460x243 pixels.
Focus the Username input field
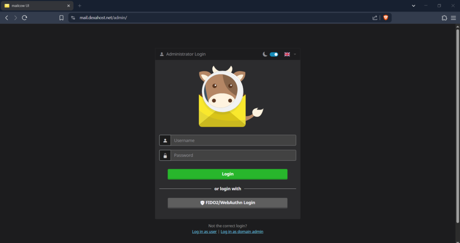coord(233,141)
